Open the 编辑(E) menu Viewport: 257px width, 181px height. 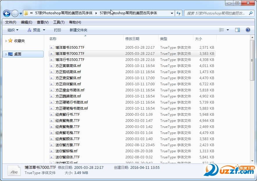[26, 22]
